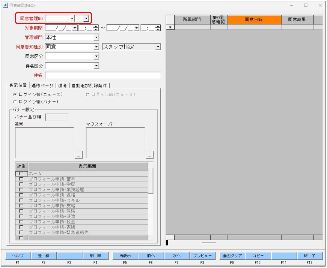Check the プロフィール申請-緊急連絡先 checkbox
The image size is (327, 268).
tap(21, 233)
